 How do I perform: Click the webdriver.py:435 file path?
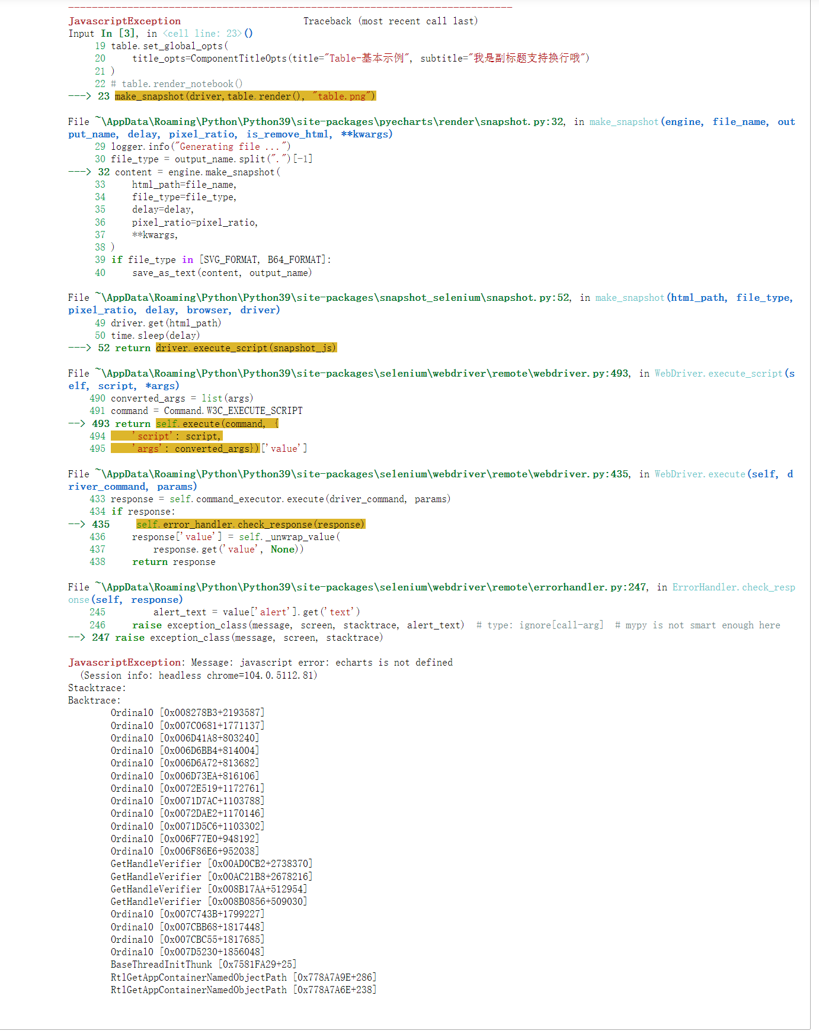pos(361,474)
